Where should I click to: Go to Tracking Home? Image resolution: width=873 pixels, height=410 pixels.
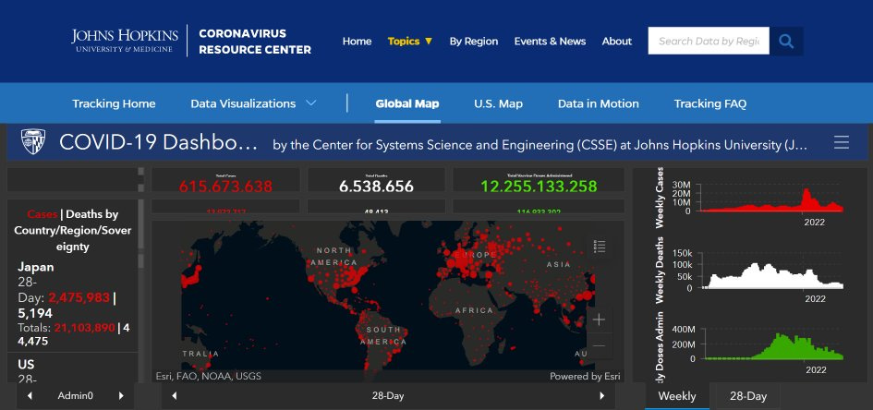tap(114, 103)
